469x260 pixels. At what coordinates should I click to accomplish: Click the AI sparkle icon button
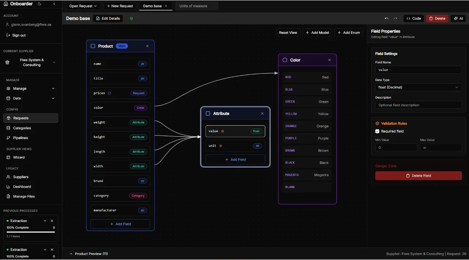click(458, 18)
